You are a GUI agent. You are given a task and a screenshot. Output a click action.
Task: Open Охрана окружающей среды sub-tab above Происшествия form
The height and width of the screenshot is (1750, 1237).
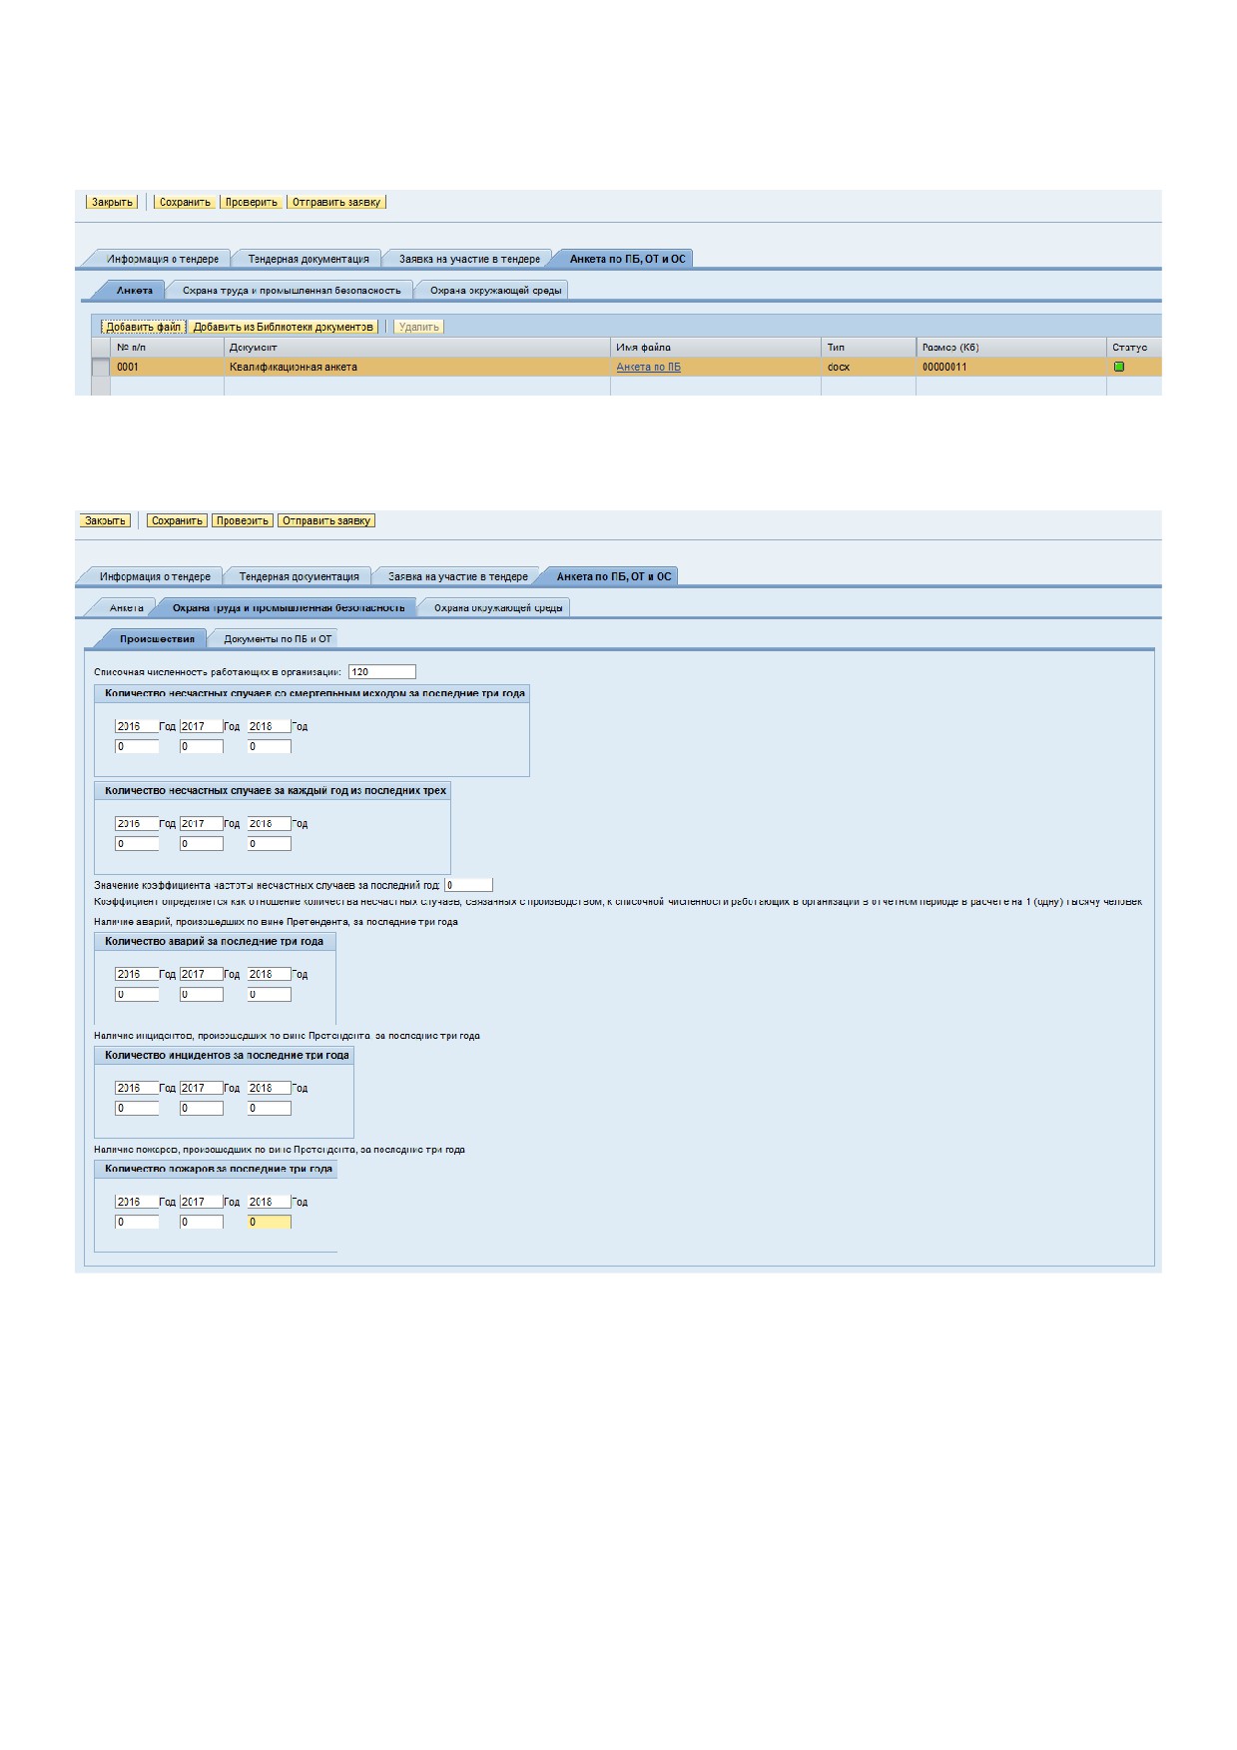click(x=497, y=607)
